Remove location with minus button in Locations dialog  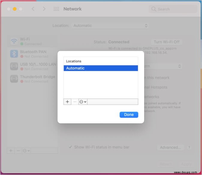[x=75, y=102]
